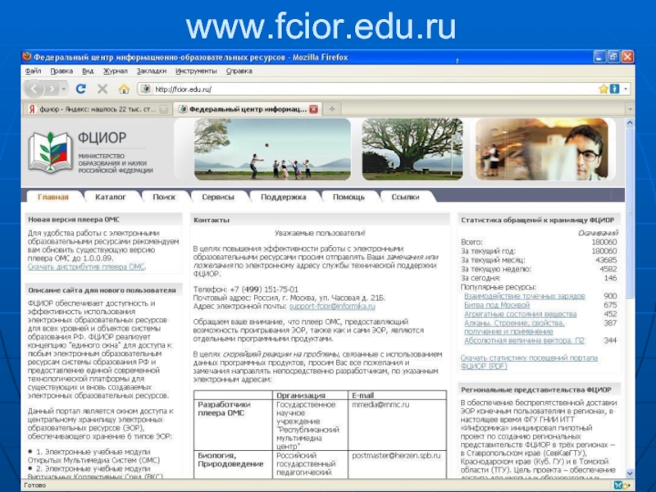Open the Ссылки site tab
This screenshot has width=656, height=492.
click(x=405, y=197)
